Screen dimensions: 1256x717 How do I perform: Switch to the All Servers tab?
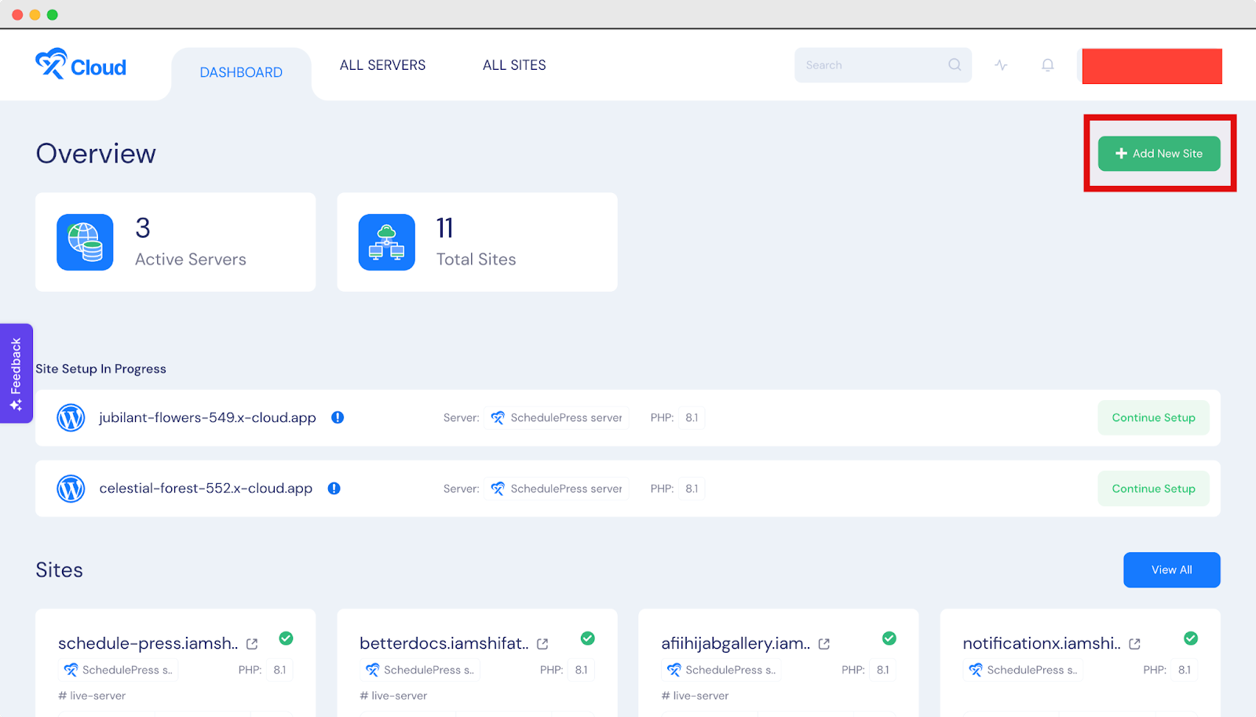point(382,65)
